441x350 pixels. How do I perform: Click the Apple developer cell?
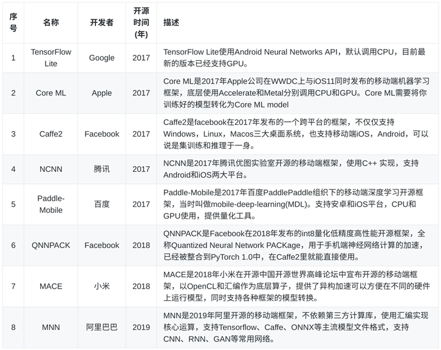pyautogui.click(x=101, y=93)
